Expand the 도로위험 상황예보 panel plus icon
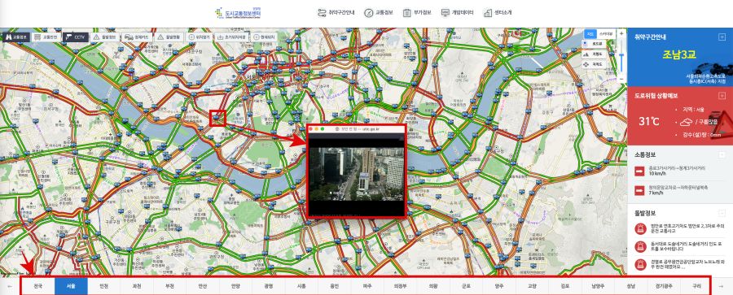Viewport: 733px width, 295px height. coord(722,95)
